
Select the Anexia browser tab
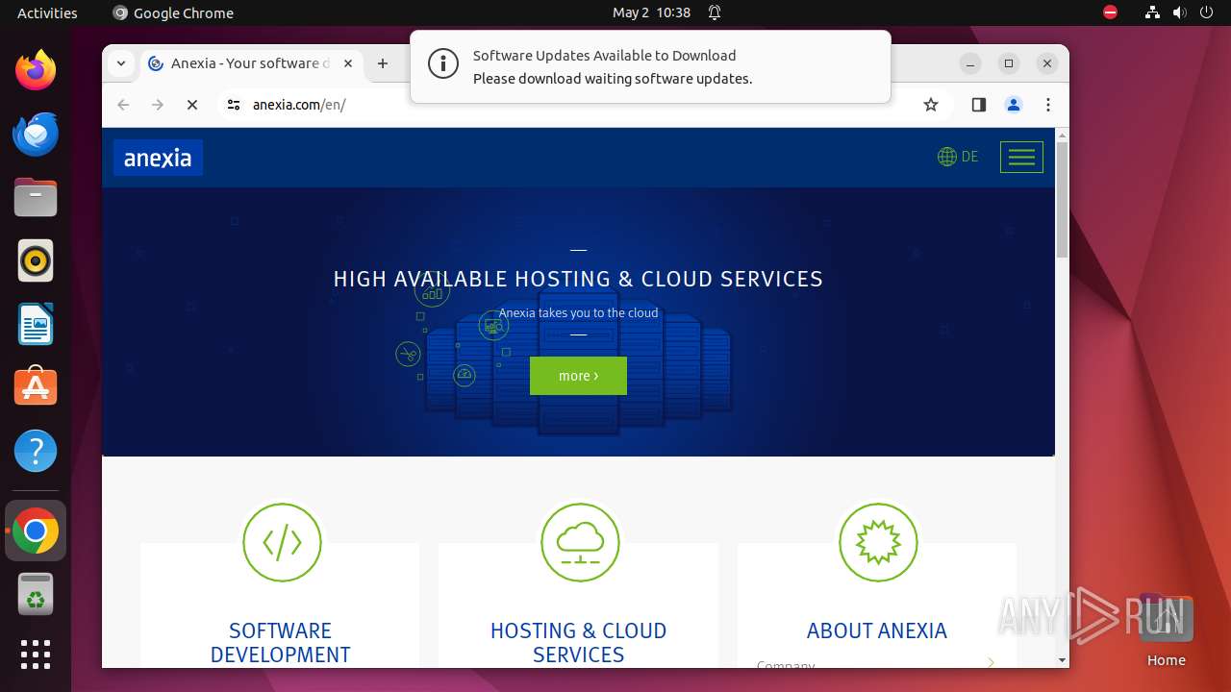(x=252, y=63)
